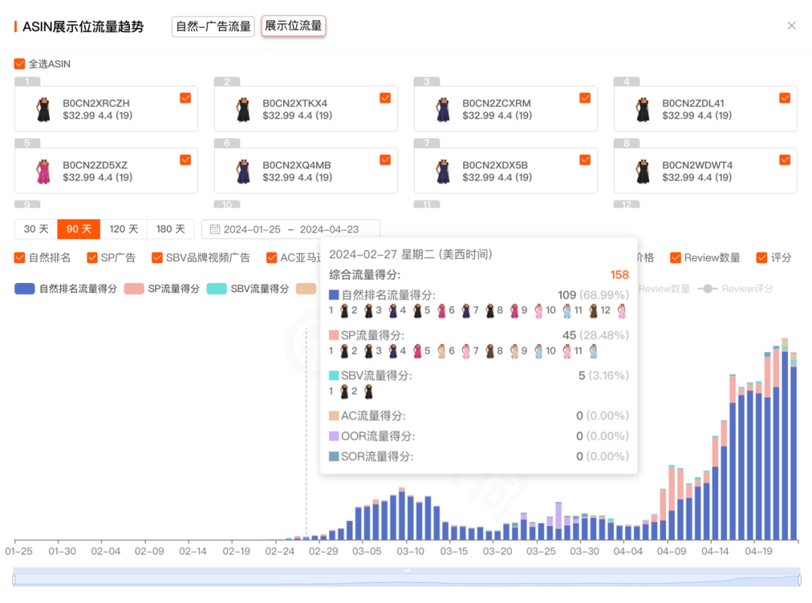Select the 120天 time range button
812x603 pixels.
click(123, 229)
